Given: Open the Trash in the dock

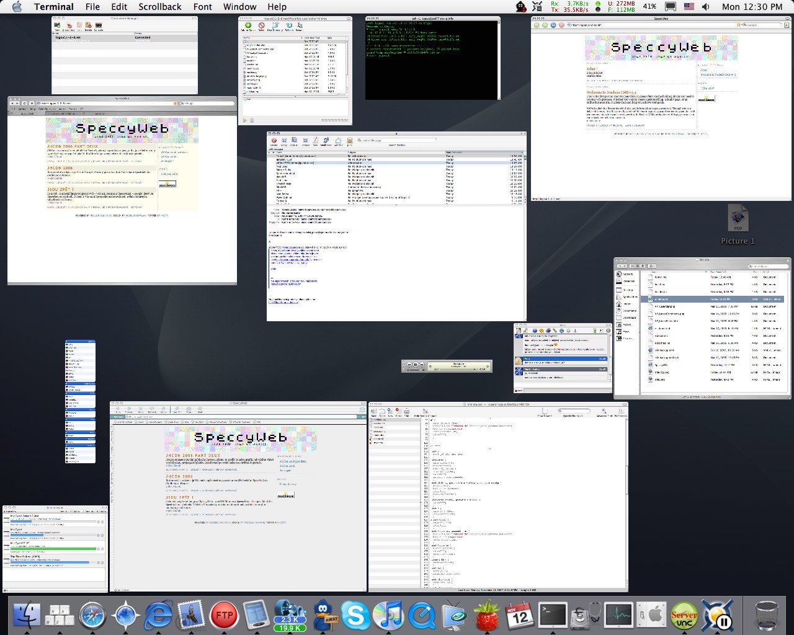Looking at the screenshot, I should [x=767, y=616].
